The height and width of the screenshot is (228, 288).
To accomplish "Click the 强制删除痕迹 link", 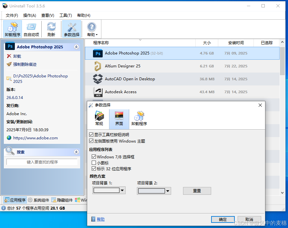I will pyautogui.click(x=25, y=64).
